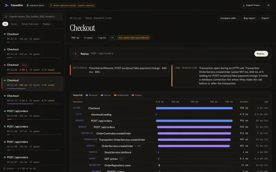This screenshot has width=276, height=172.
Task: Toggle the Failed legend in Waterfall
Action: pos(136,95)
